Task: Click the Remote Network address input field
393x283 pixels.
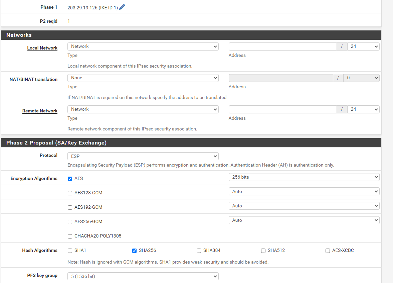Action: point(282,109)
